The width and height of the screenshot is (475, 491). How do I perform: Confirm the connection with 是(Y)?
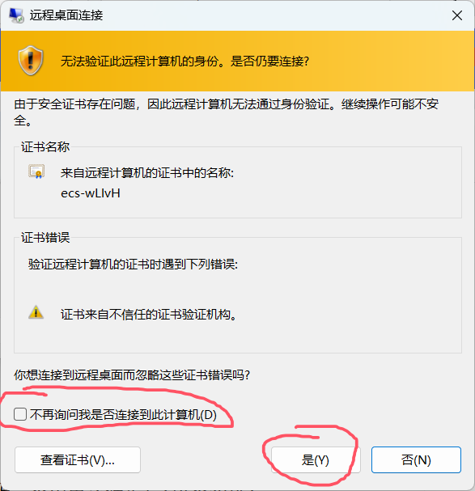point(316,460)
